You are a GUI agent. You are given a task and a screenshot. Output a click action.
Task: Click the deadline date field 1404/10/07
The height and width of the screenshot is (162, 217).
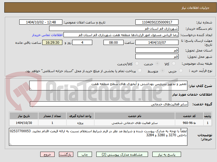(x=157, y=42)
